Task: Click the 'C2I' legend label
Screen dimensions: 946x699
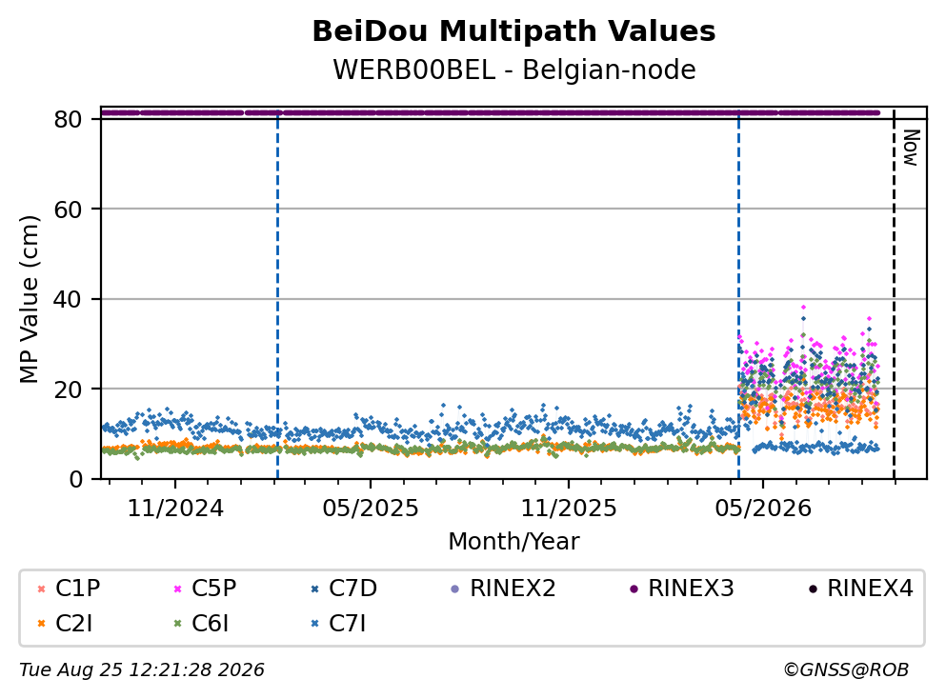Action: (74, 624)
